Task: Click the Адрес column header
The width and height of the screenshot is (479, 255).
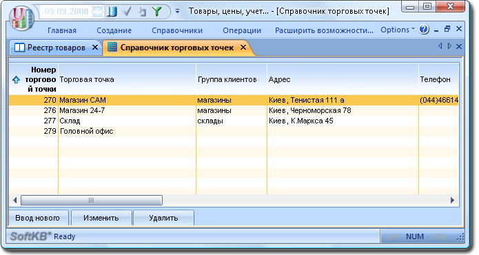Action: 343,79
